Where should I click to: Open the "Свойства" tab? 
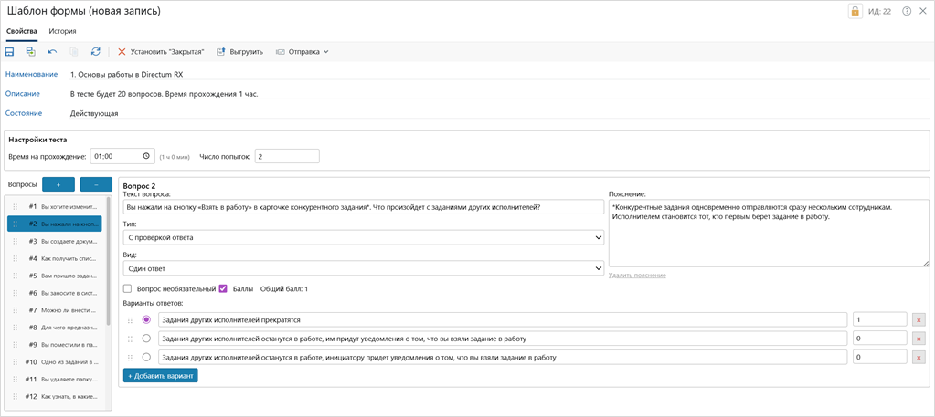22,31
